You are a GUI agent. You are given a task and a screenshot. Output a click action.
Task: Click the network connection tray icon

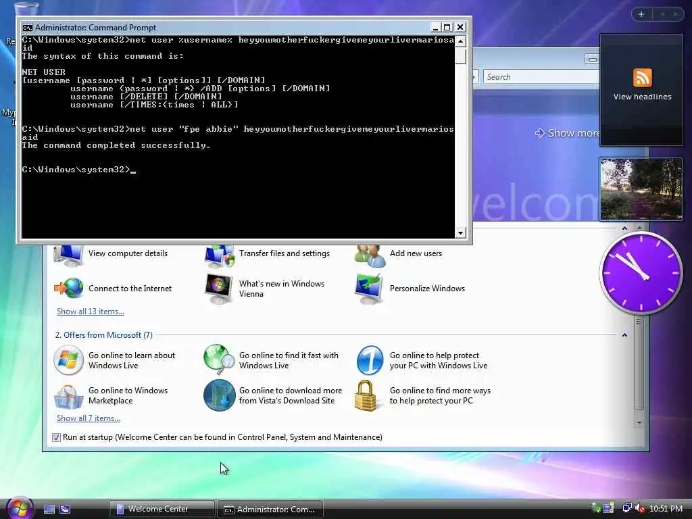point(626,508)
